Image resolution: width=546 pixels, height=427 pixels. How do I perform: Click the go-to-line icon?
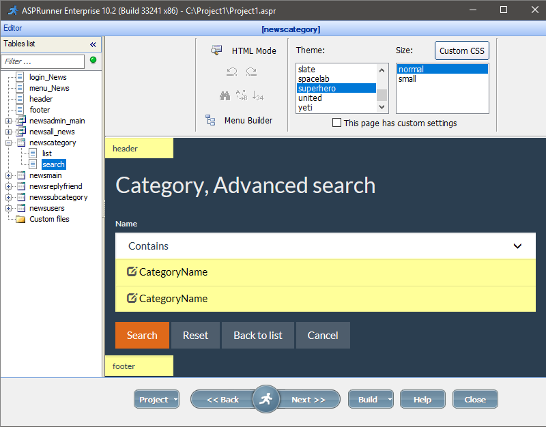click(258, 96)
